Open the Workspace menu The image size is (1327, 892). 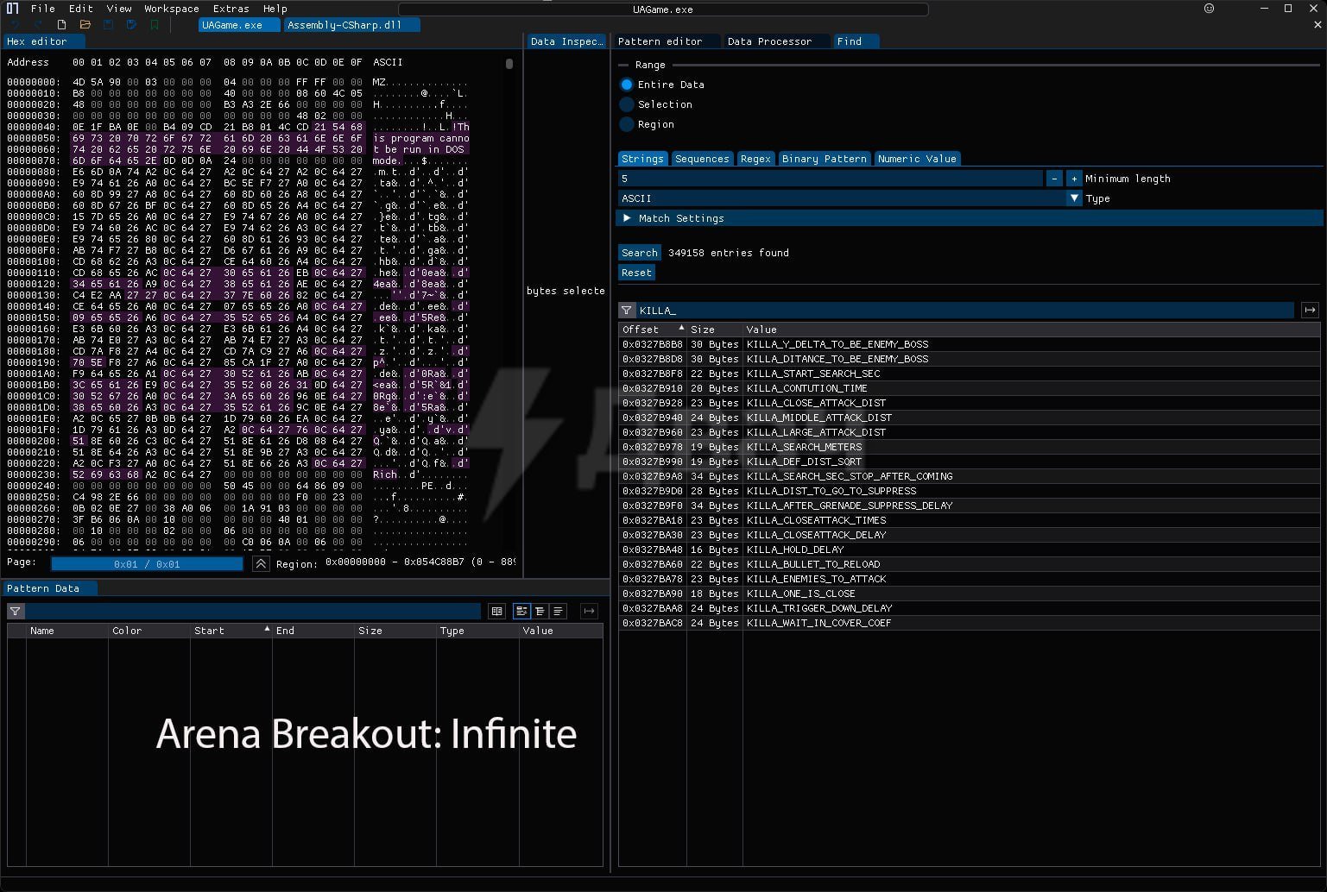171,9
